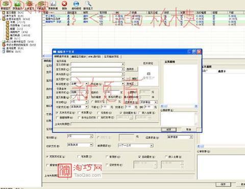Open 有效期 dropdown in main window
Viewport: 245px width, 189px height.
click(x=91, y=136)
